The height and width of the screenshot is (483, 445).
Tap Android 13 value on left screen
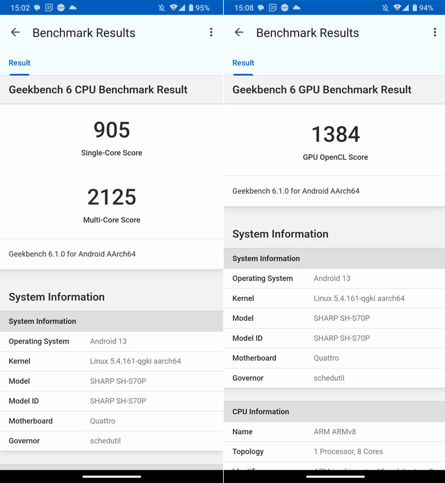108,341
